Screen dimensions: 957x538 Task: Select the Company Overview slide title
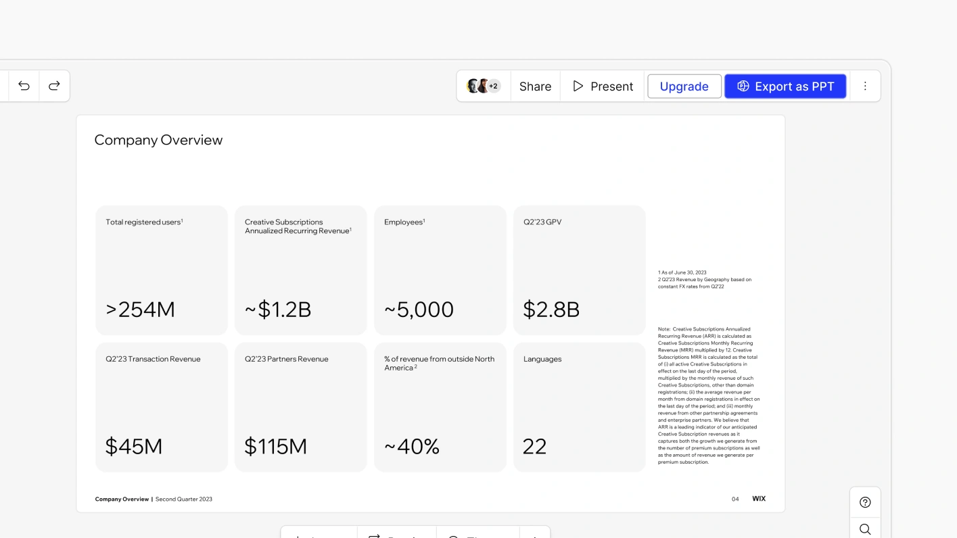tap(158, 140)
